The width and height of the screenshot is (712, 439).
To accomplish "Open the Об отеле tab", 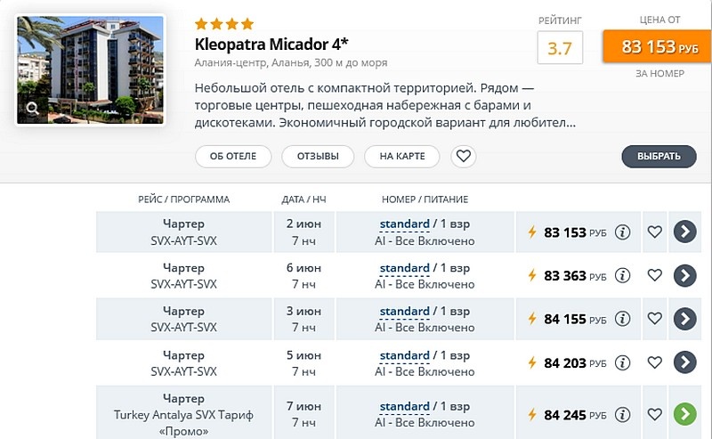I will pos(233,156).
